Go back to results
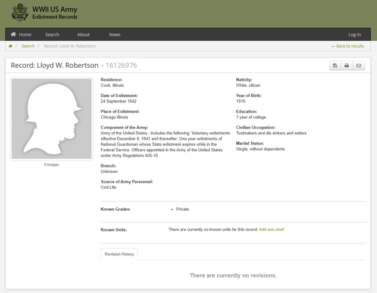Image resolution: width=377 pixels, height=293 pixels. coord(347,46)
